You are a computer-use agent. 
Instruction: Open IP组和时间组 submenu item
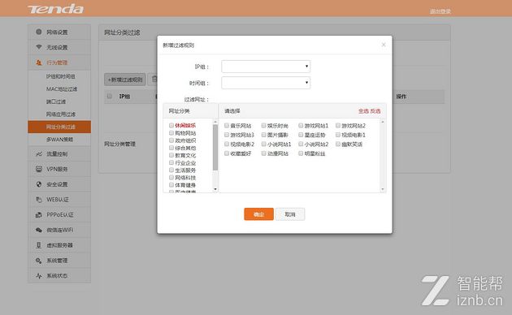pyautogui.click(x=60, y=76)
